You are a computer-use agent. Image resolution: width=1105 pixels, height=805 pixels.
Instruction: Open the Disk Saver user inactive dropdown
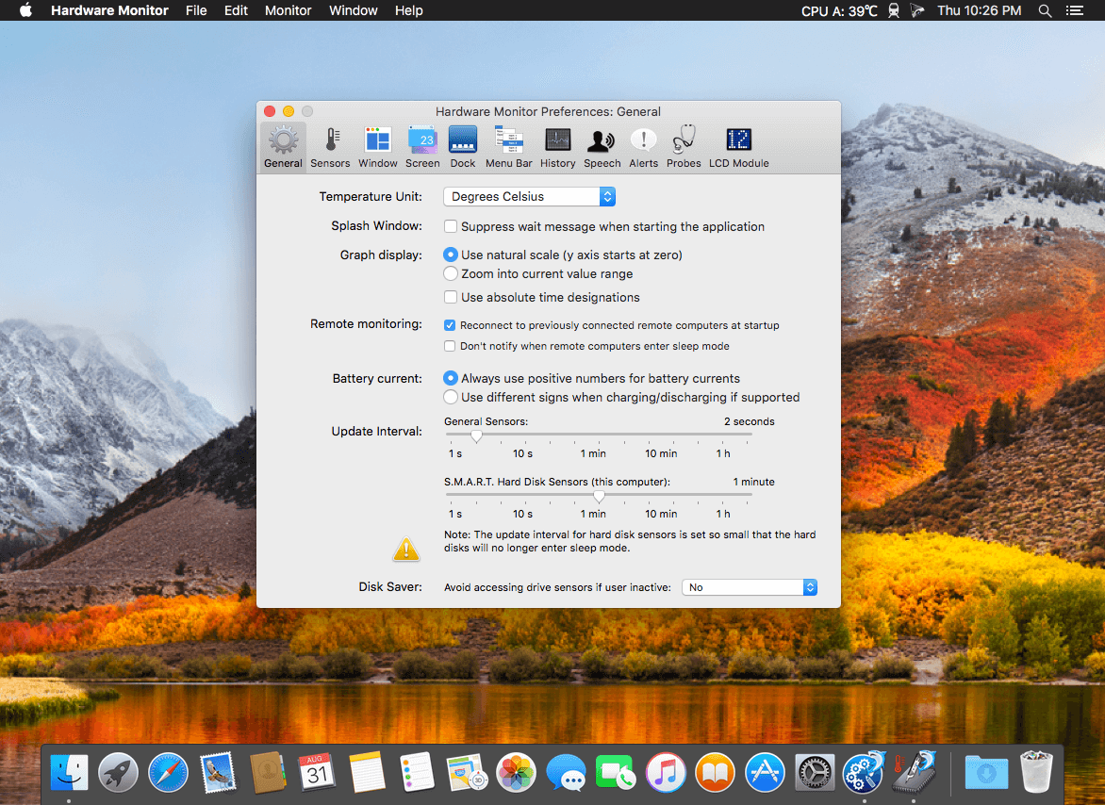click(750, 587)
